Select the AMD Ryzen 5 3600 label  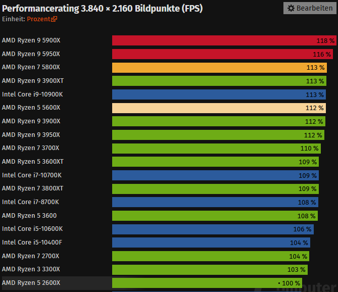(x=29, y=216)
